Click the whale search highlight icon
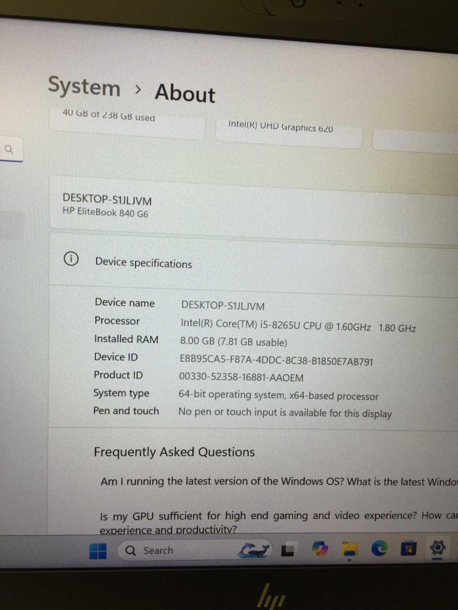Screen dimensions: 458x610 point(254,550)
